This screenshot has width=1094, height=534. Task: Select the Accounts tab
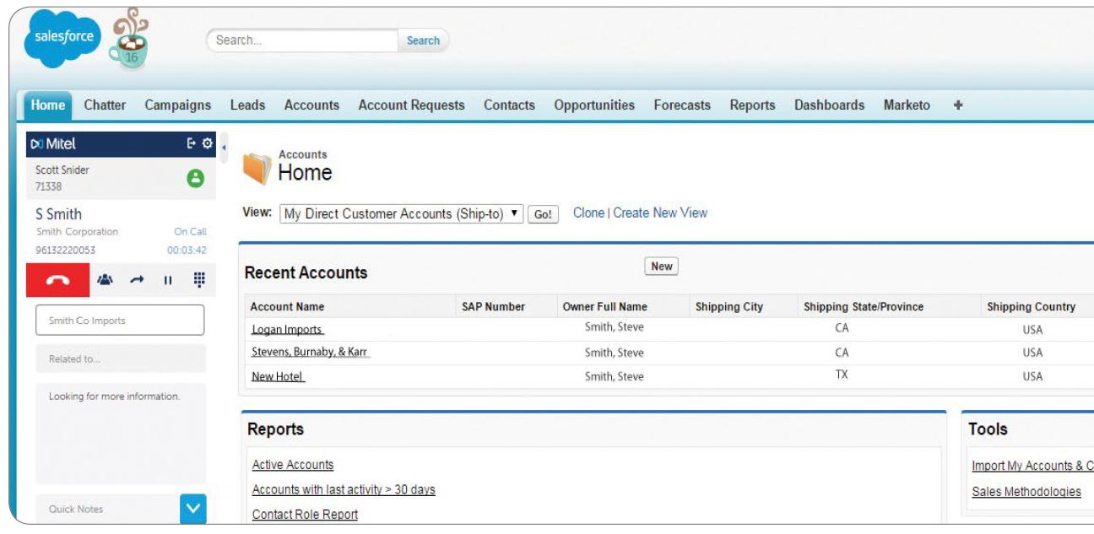[x=312, y=105]
